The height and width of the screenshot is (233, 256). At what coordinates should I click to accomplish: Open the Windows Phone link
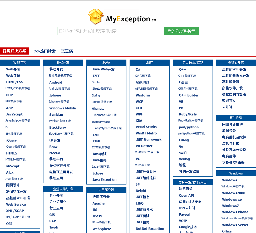pyautogui.click(x=235, y=212)
